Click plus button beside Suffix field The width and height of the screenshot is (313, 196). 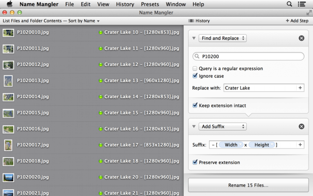(x=300, y=145)
